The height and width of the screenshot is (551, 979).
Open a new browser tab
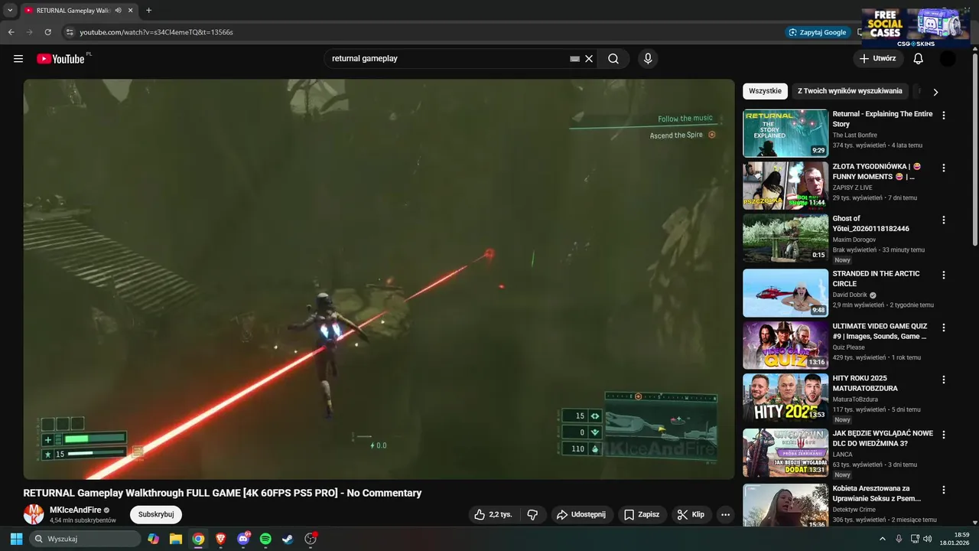click(x=148, y=11)
